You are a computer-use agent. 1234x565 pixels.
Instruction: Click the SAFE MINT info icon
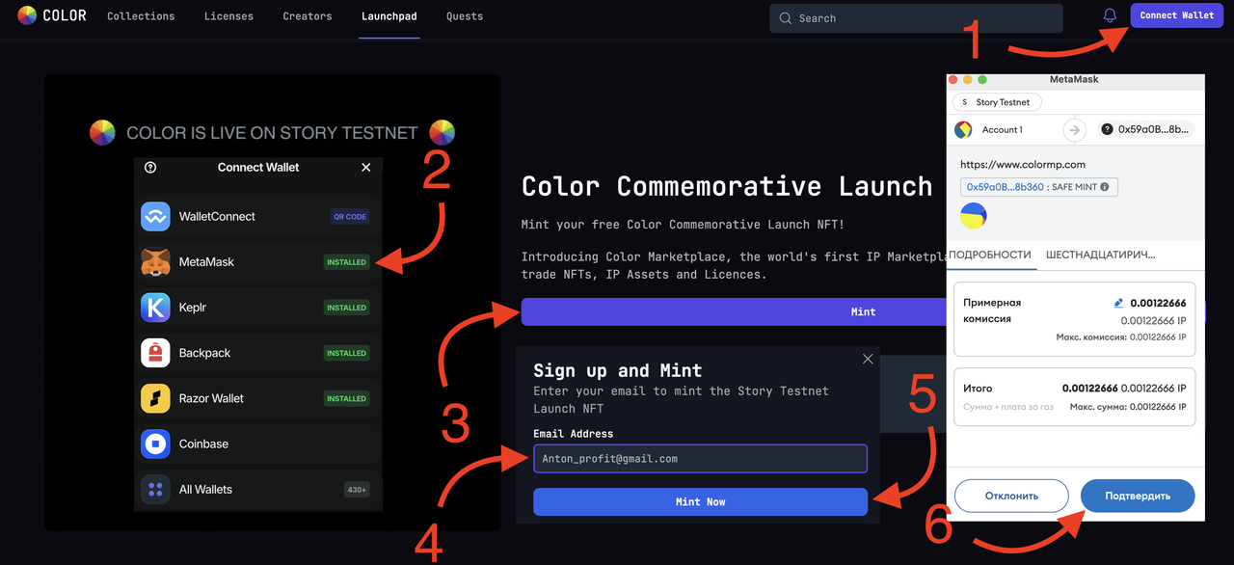[1105, 187]
